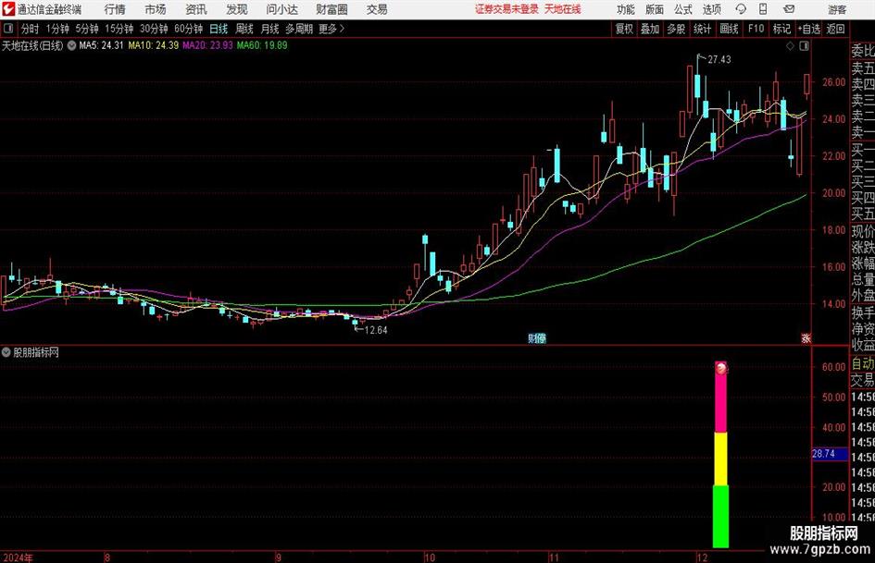Expand dropdown beside 天地在线(日线) label

click(x=71, y=45)
